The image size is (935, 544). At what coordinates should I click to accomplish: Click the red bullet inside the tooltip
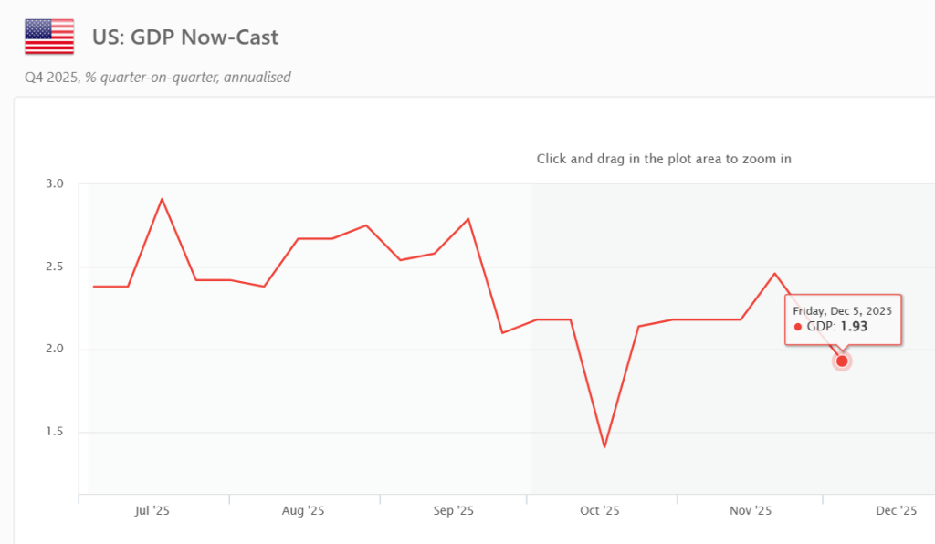(798, 327)
